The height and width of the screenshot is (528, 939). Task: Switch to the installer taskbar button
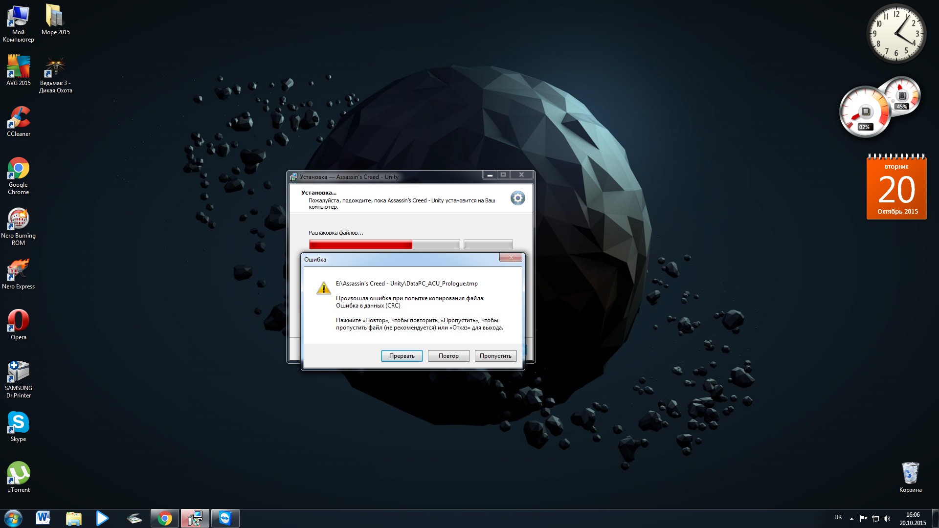tap(195, 518)
